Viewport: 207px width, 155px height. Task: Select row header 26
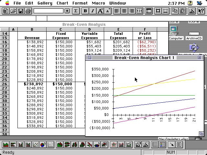(x=5, y=84)
